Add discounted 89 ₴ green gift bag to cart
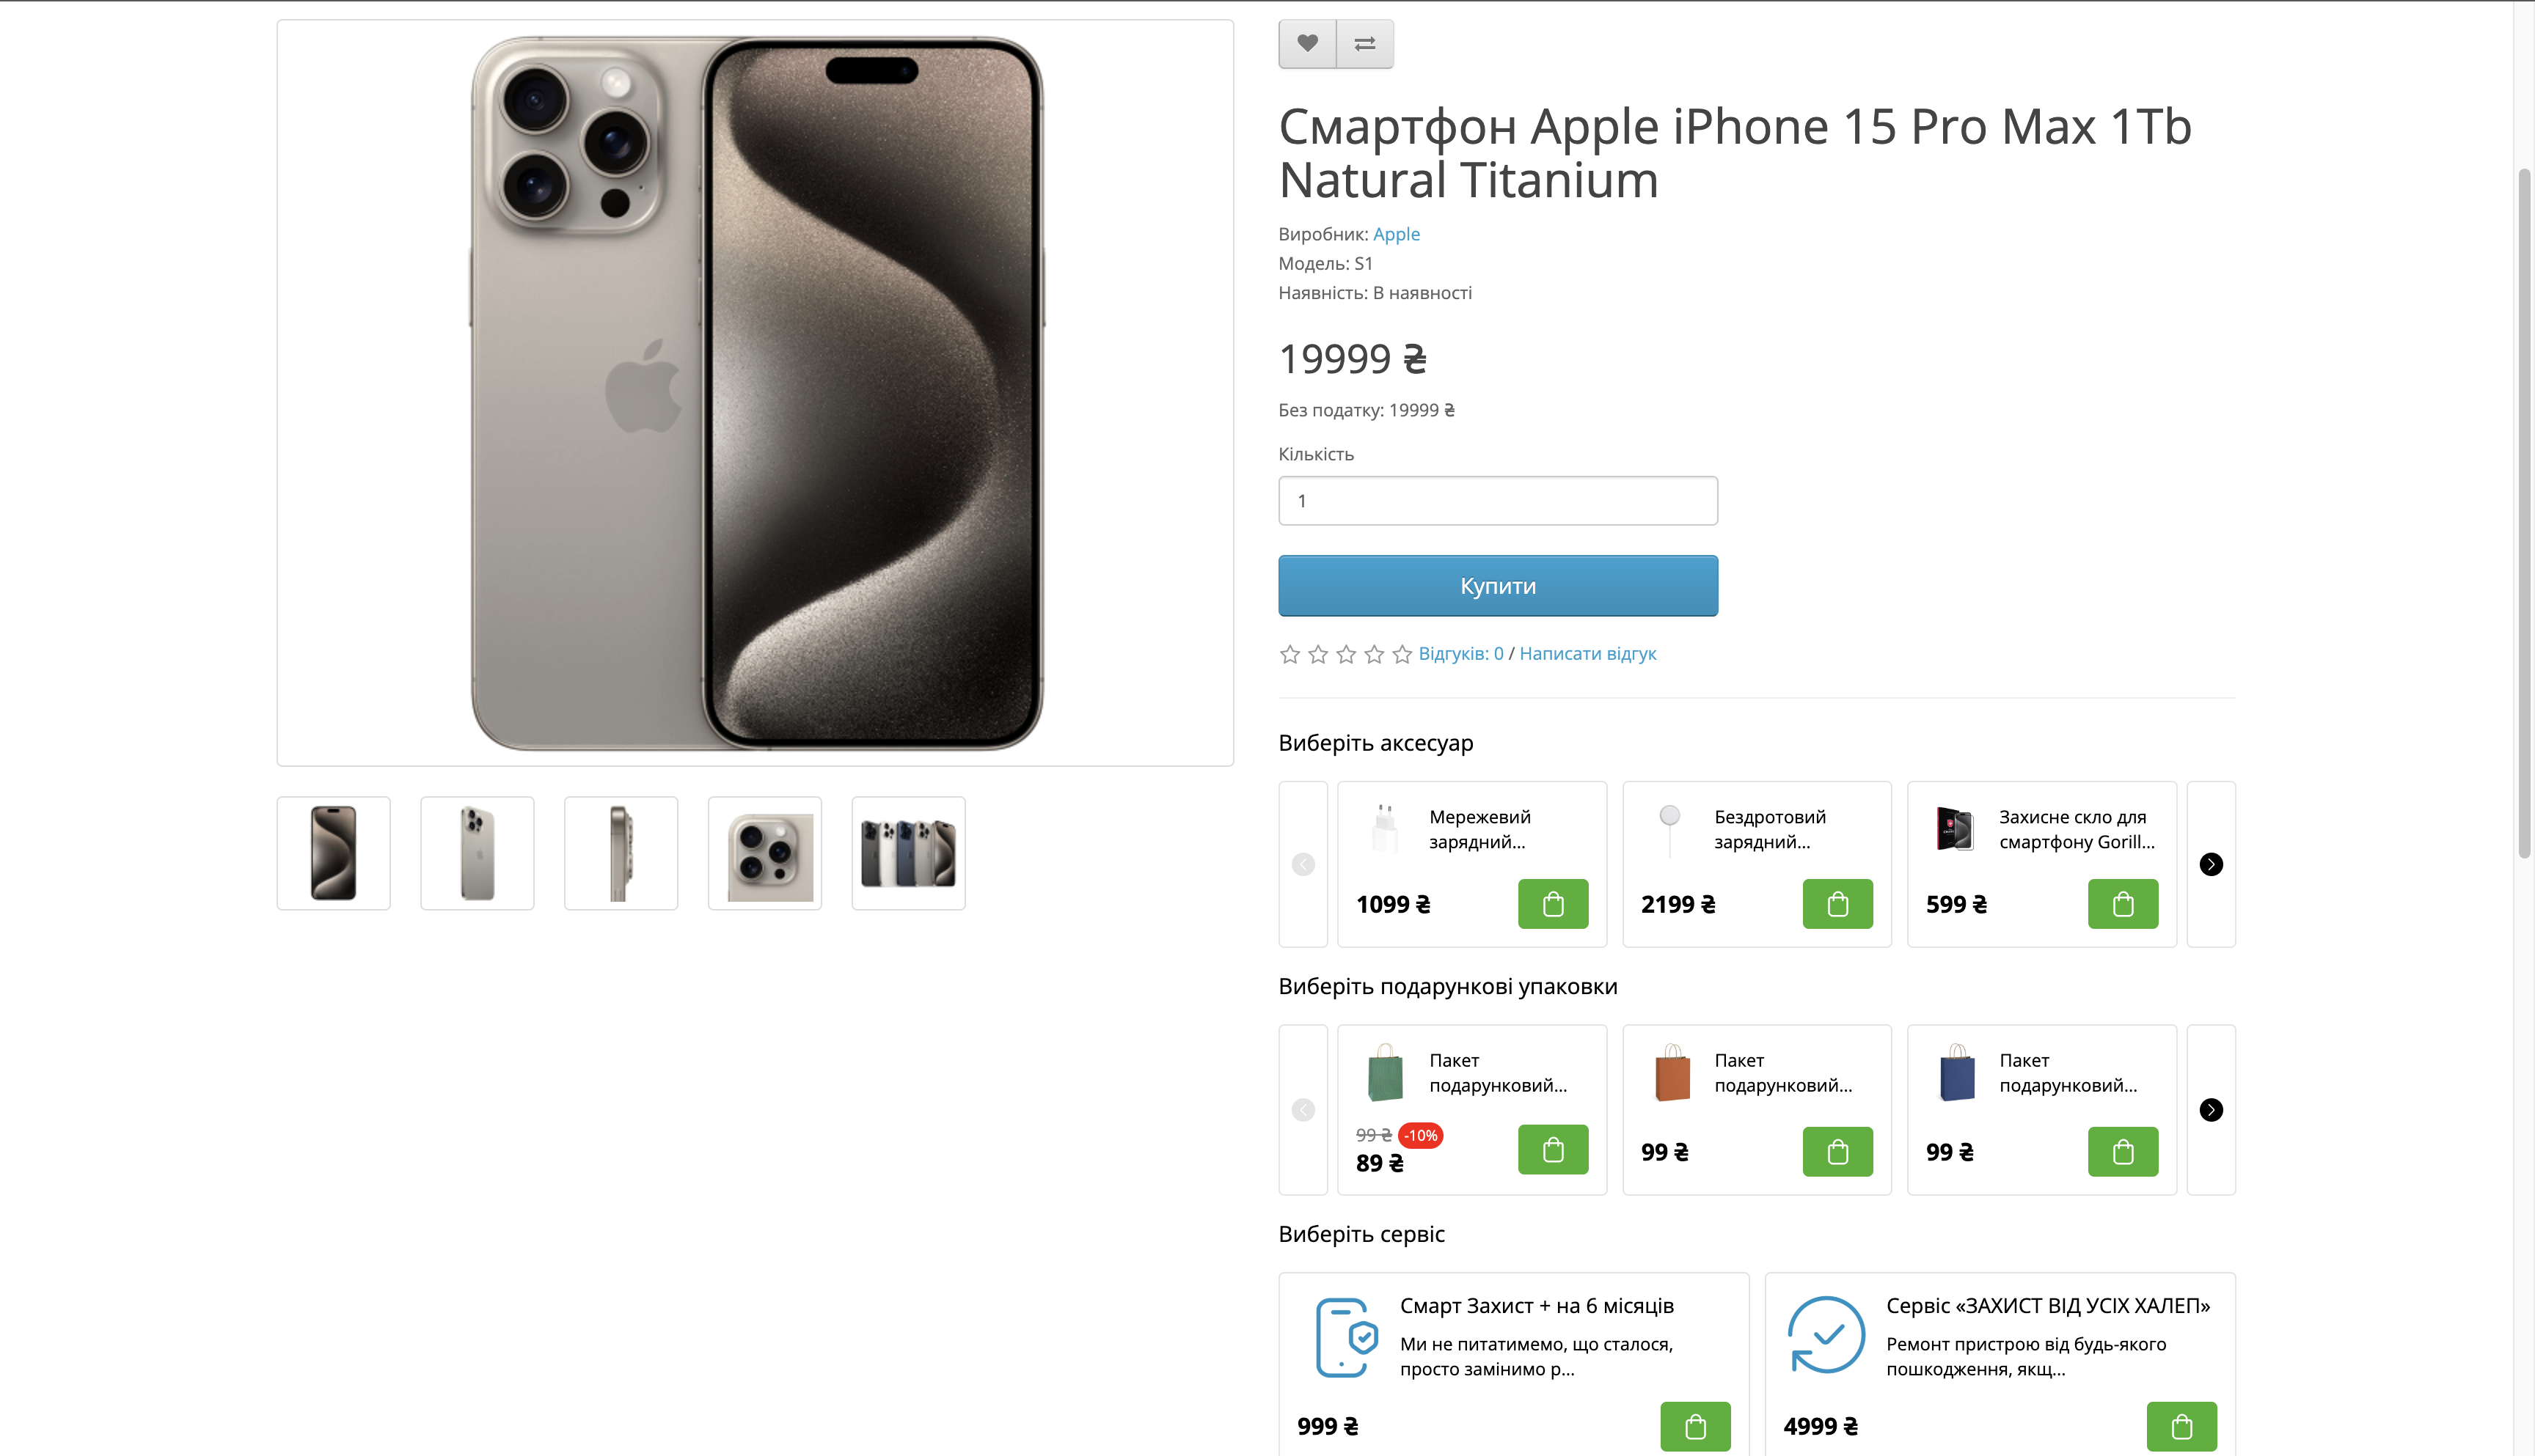Viewport: 2535px width, 1456px height. (x=1553, y=1150)
